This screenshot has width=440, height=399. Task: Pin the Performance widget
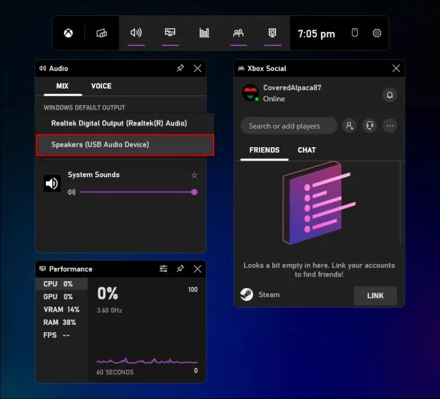click(180, 269)
